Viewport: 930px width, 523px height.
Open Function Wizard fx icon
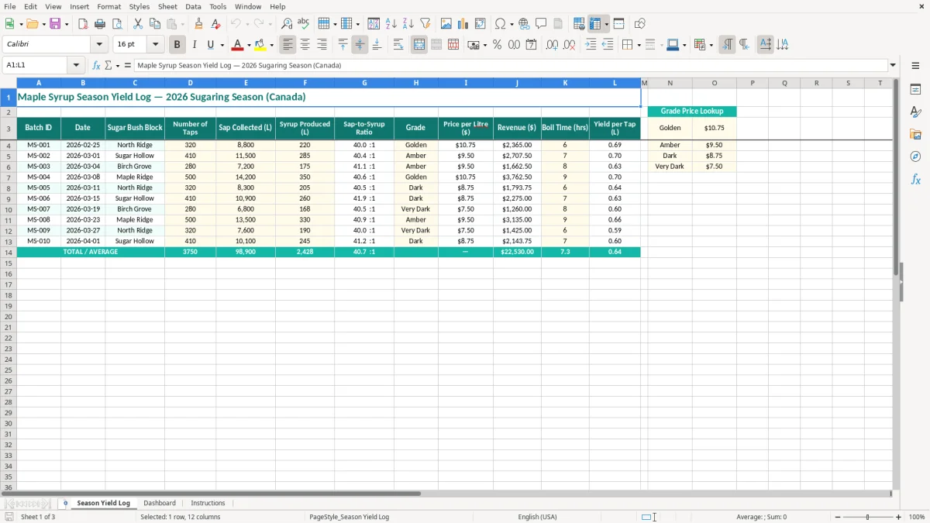(96, 65)
